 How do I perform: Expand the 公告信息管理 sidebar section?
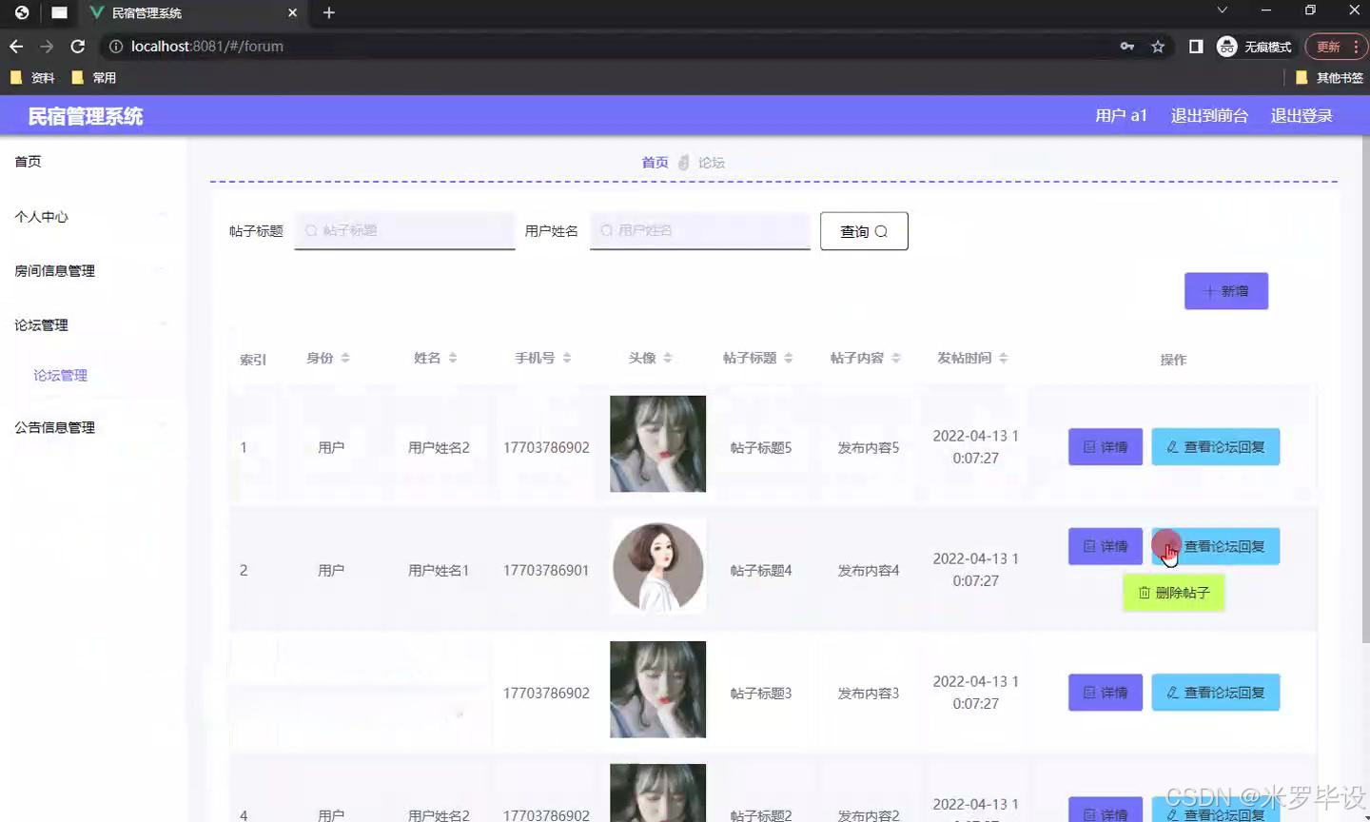52,427
